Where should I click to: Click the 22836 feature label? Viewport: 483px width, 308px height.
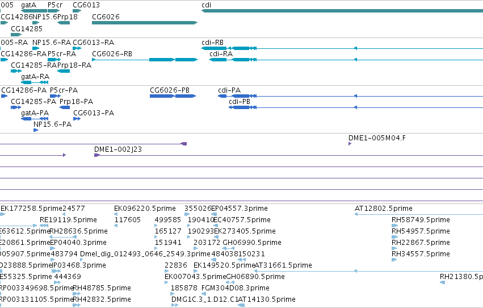coord(176,265)
